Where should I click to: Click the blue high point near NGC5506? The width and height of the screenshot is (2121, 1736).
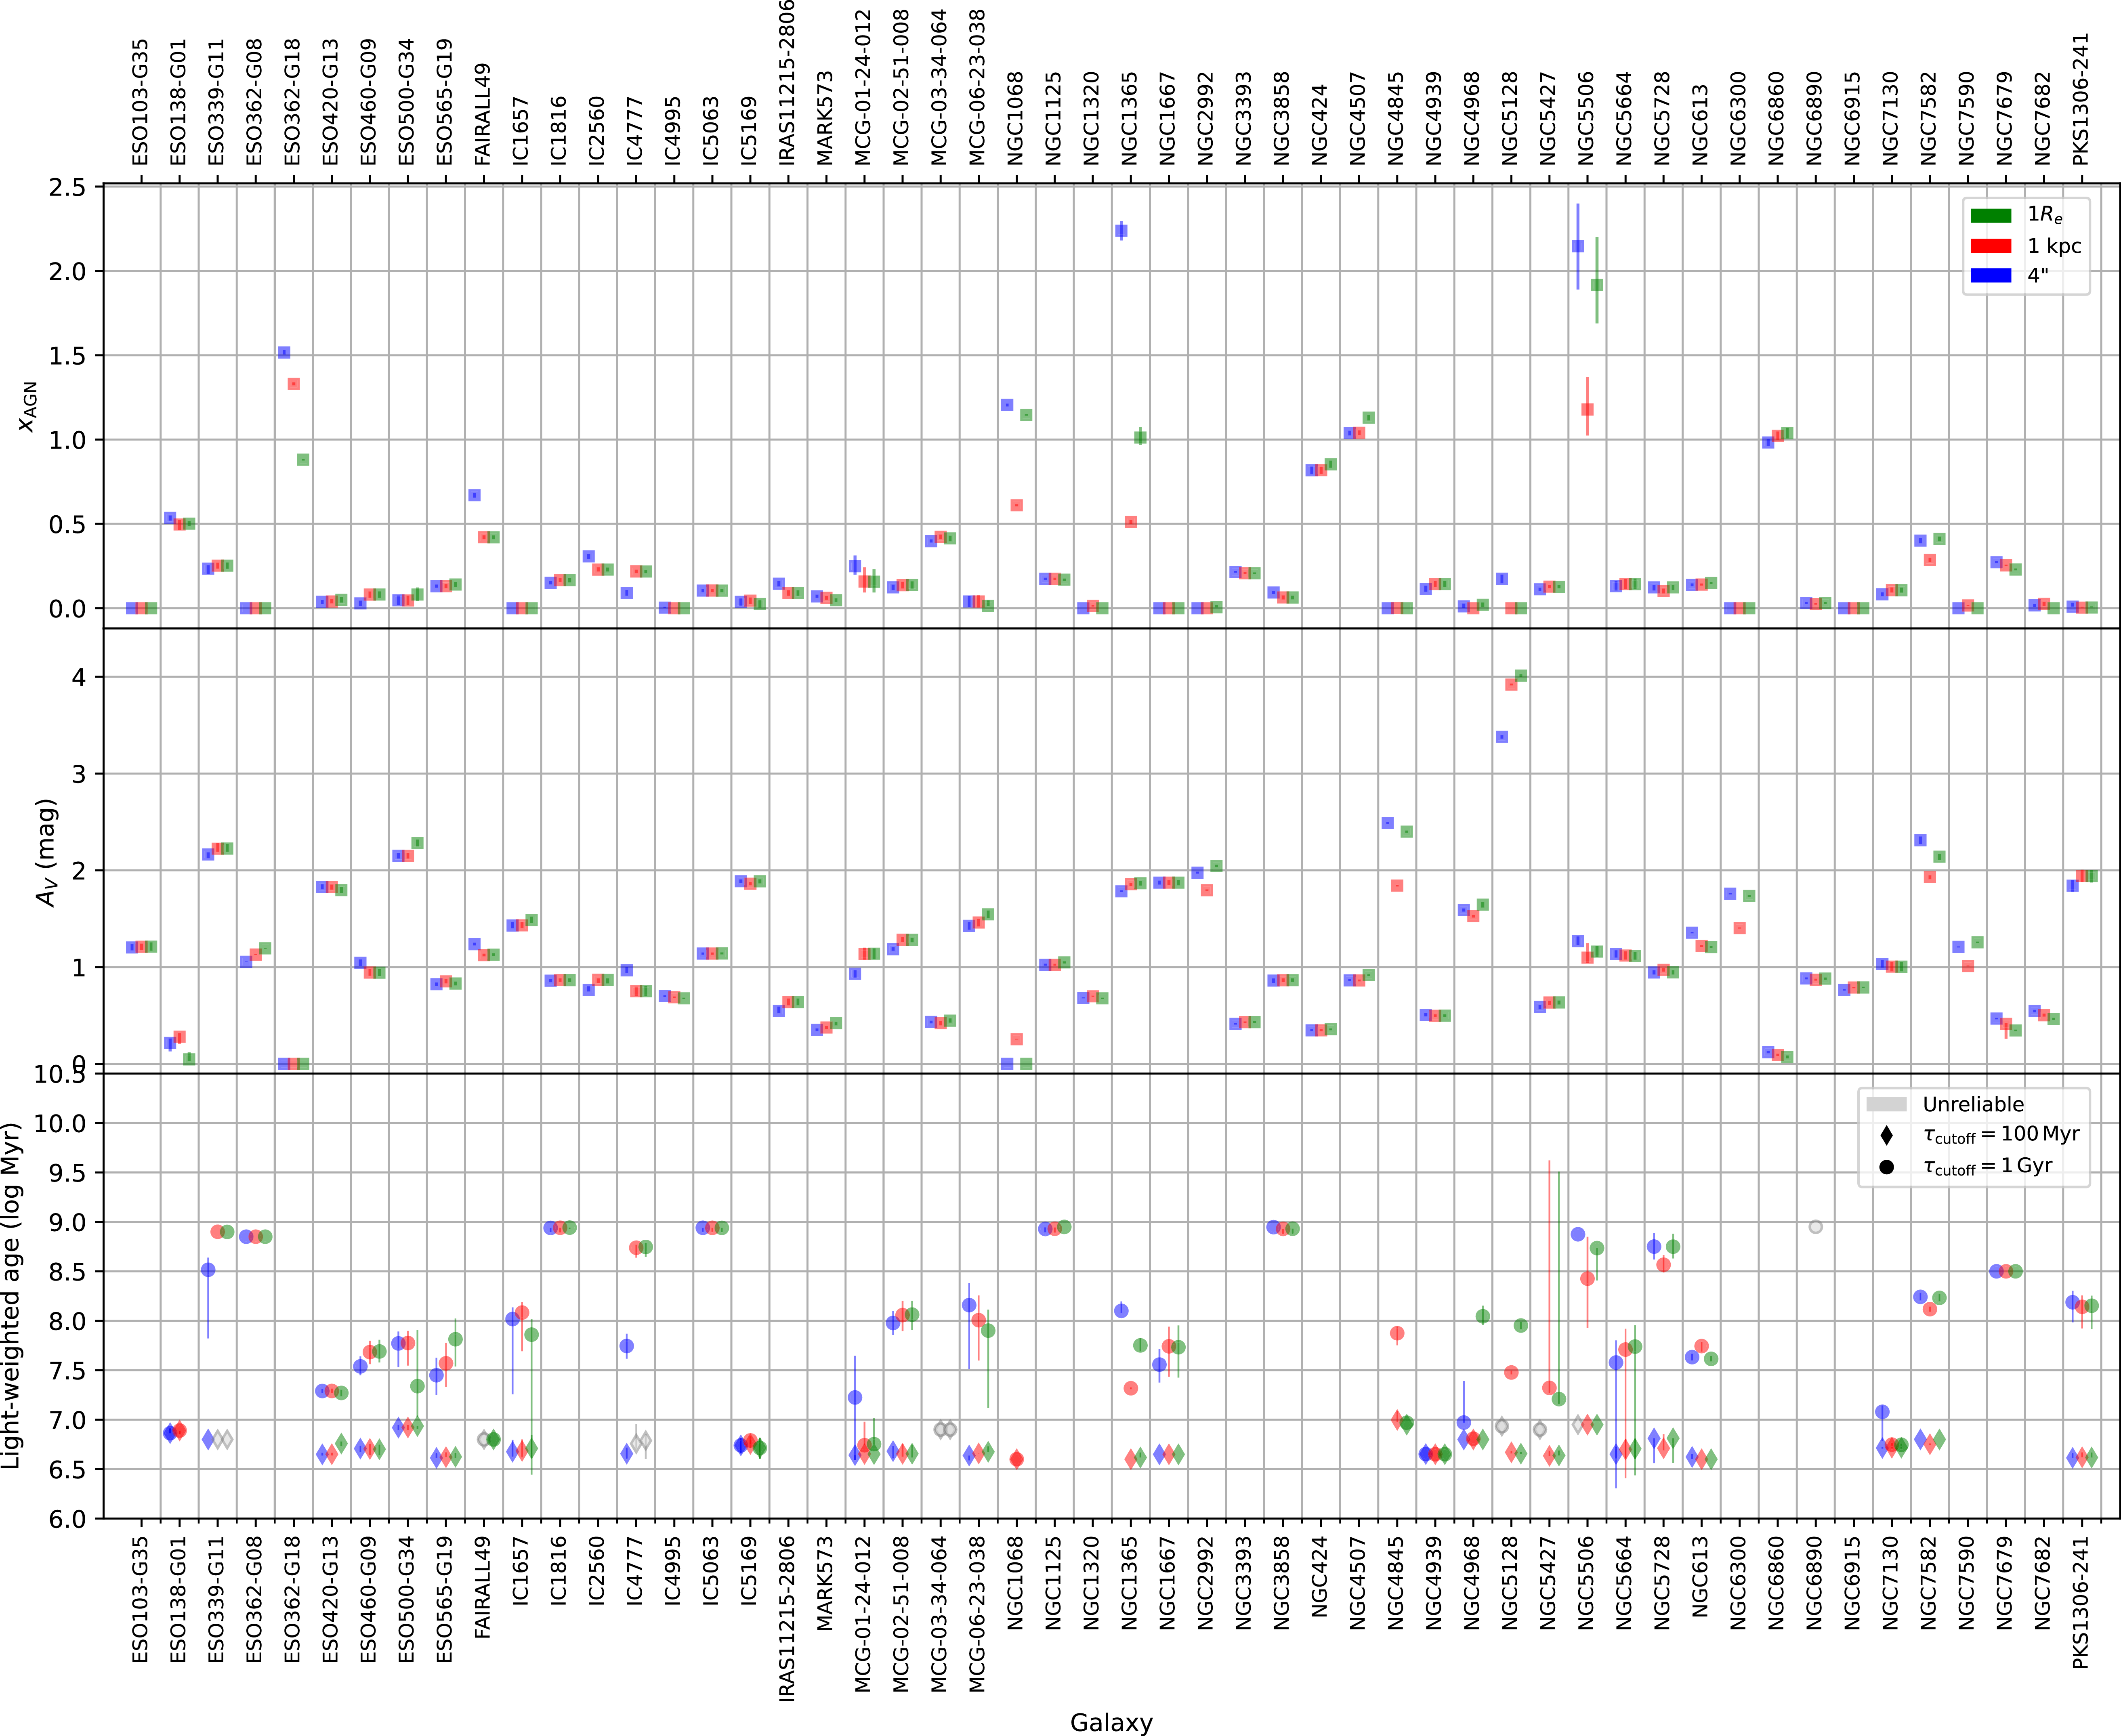click(x=1578, y=245)
